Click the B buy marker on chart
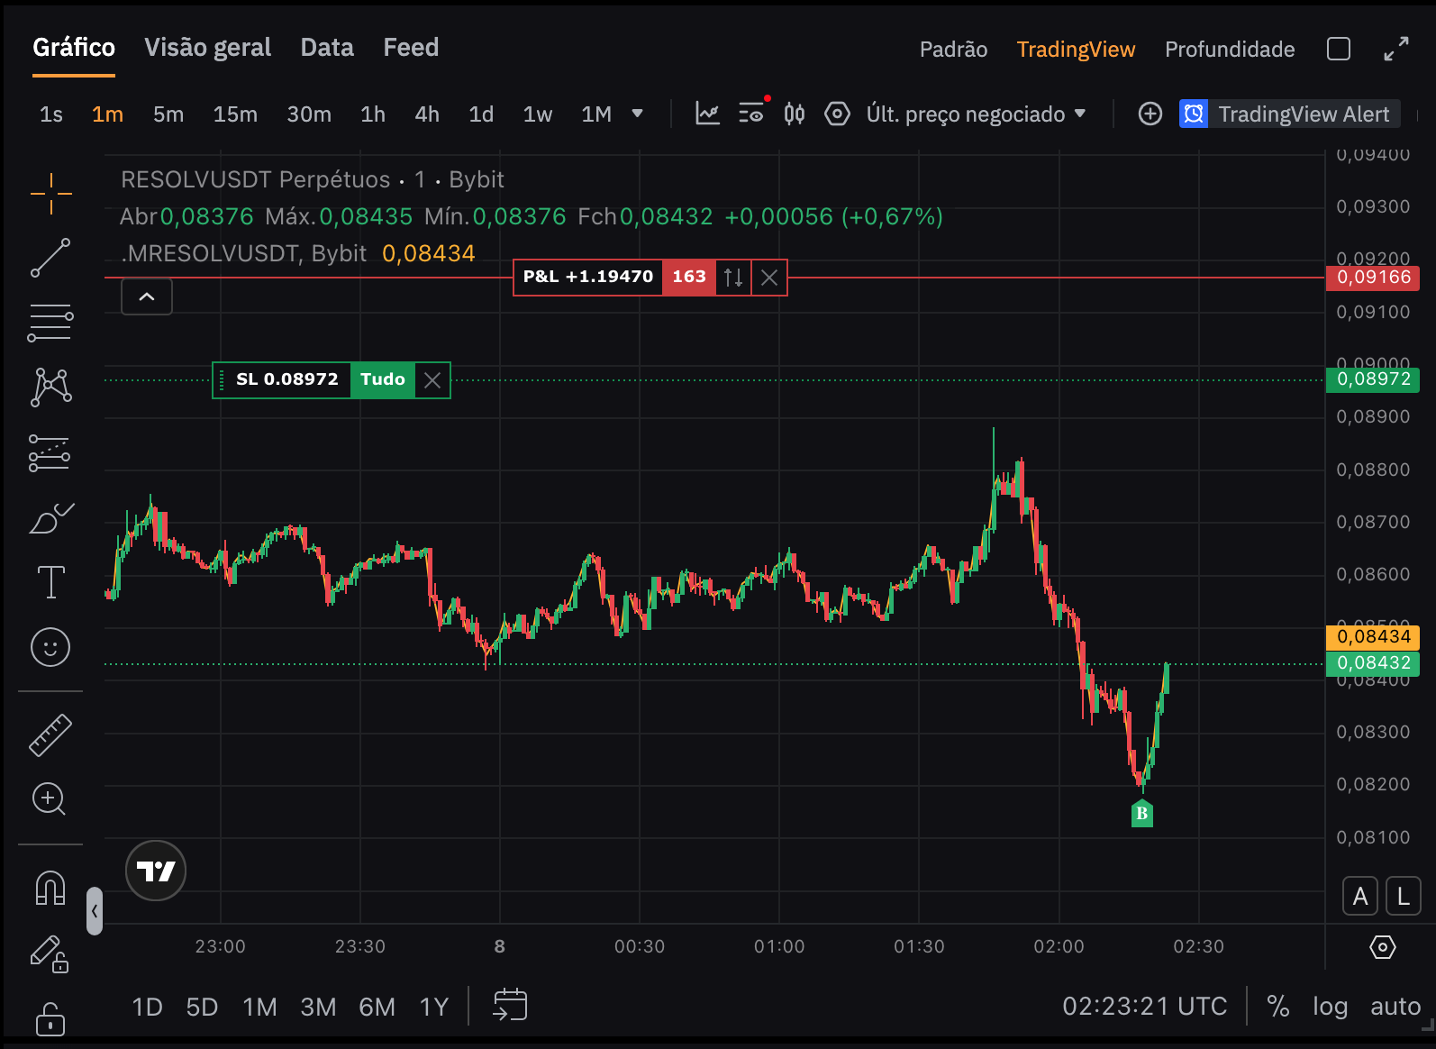This screenshot has height=1049, width=1436. pos(1141,814)
